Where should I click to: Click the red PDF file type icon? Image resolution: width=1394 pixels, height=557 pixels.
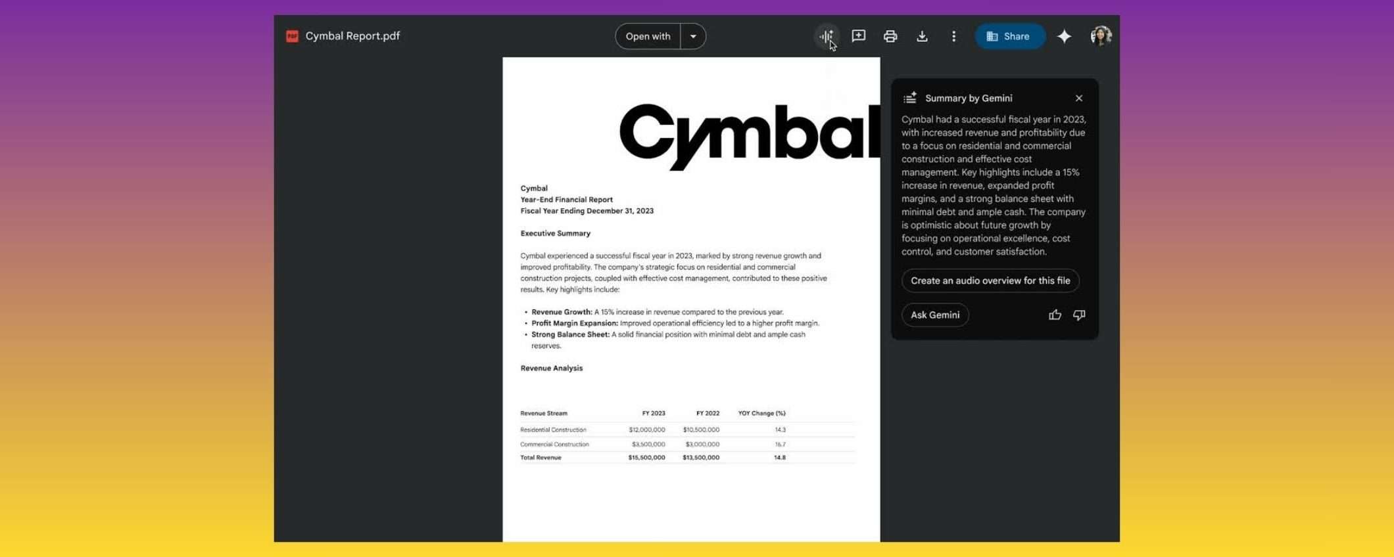(x=293, y=36)
